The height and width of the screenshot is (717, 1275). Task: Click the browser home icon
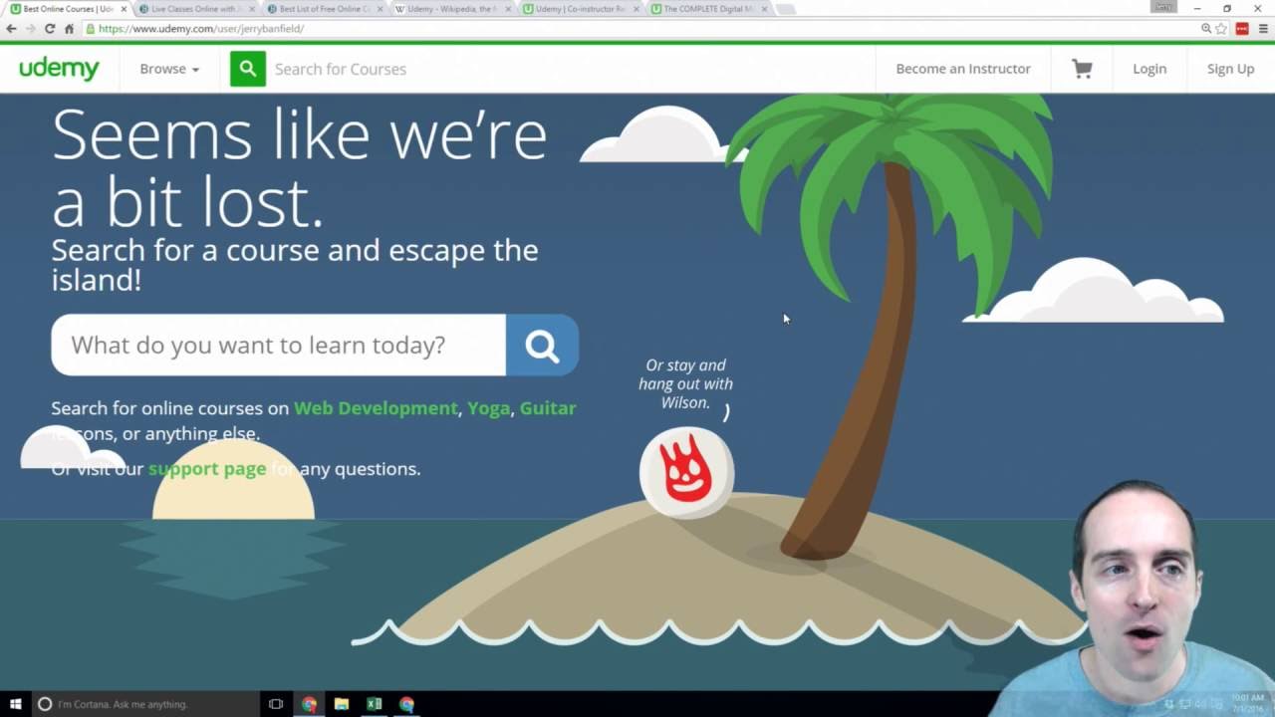(x=69, y=29)
